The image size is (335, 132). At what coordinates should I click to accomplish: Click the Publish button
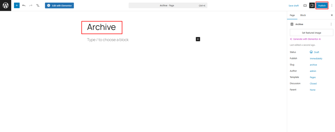(x=322, y=6)
